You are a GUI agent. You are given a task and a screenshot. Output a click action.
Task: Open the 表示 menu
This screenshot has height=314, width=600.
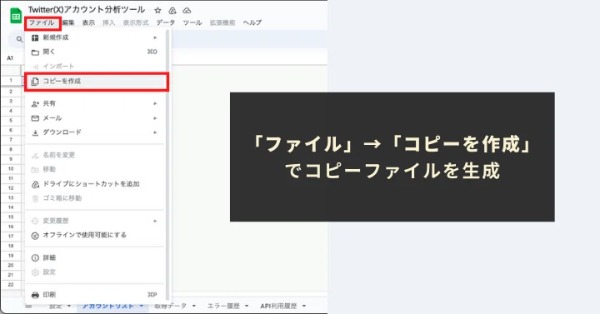click(88, 23)
